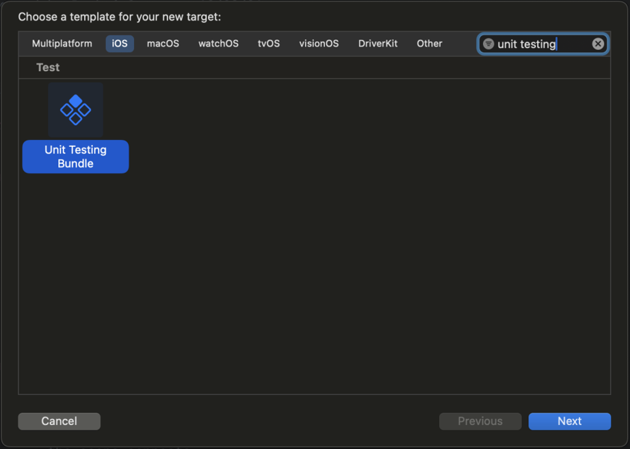Screen dimensions: 630x449
Task: Click the Unit Testing Bundle label
Action: (75, 157)
